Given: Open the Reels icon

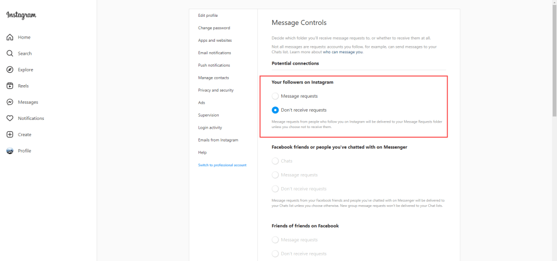Looking at the screenshot, I should (x=10, y=86).
